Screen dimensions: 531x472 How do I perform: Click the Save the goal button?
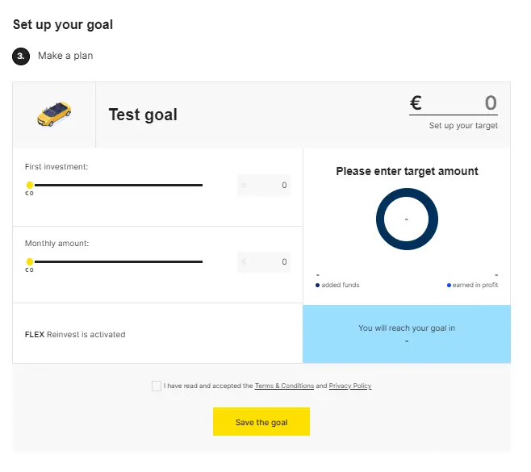point(261,421)
